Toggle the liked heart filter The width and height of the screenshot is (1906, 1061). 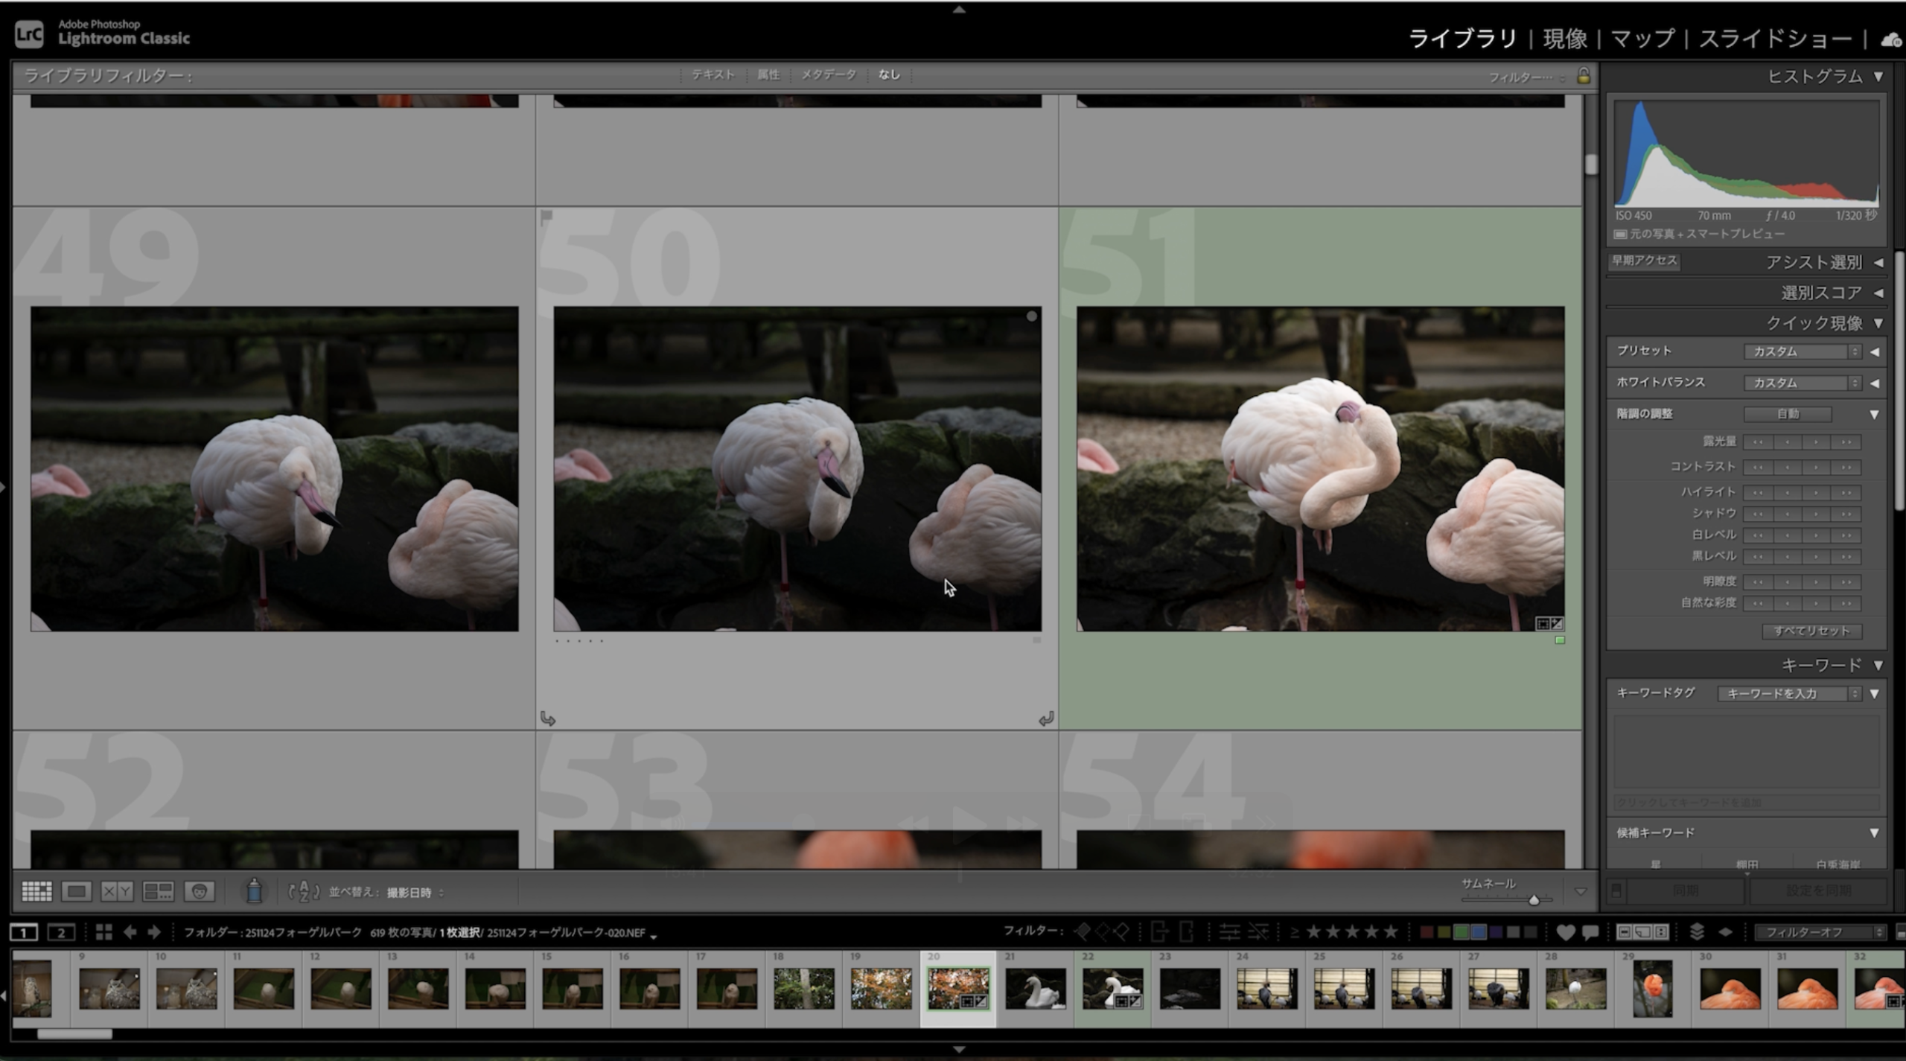tap(1565, 932)
